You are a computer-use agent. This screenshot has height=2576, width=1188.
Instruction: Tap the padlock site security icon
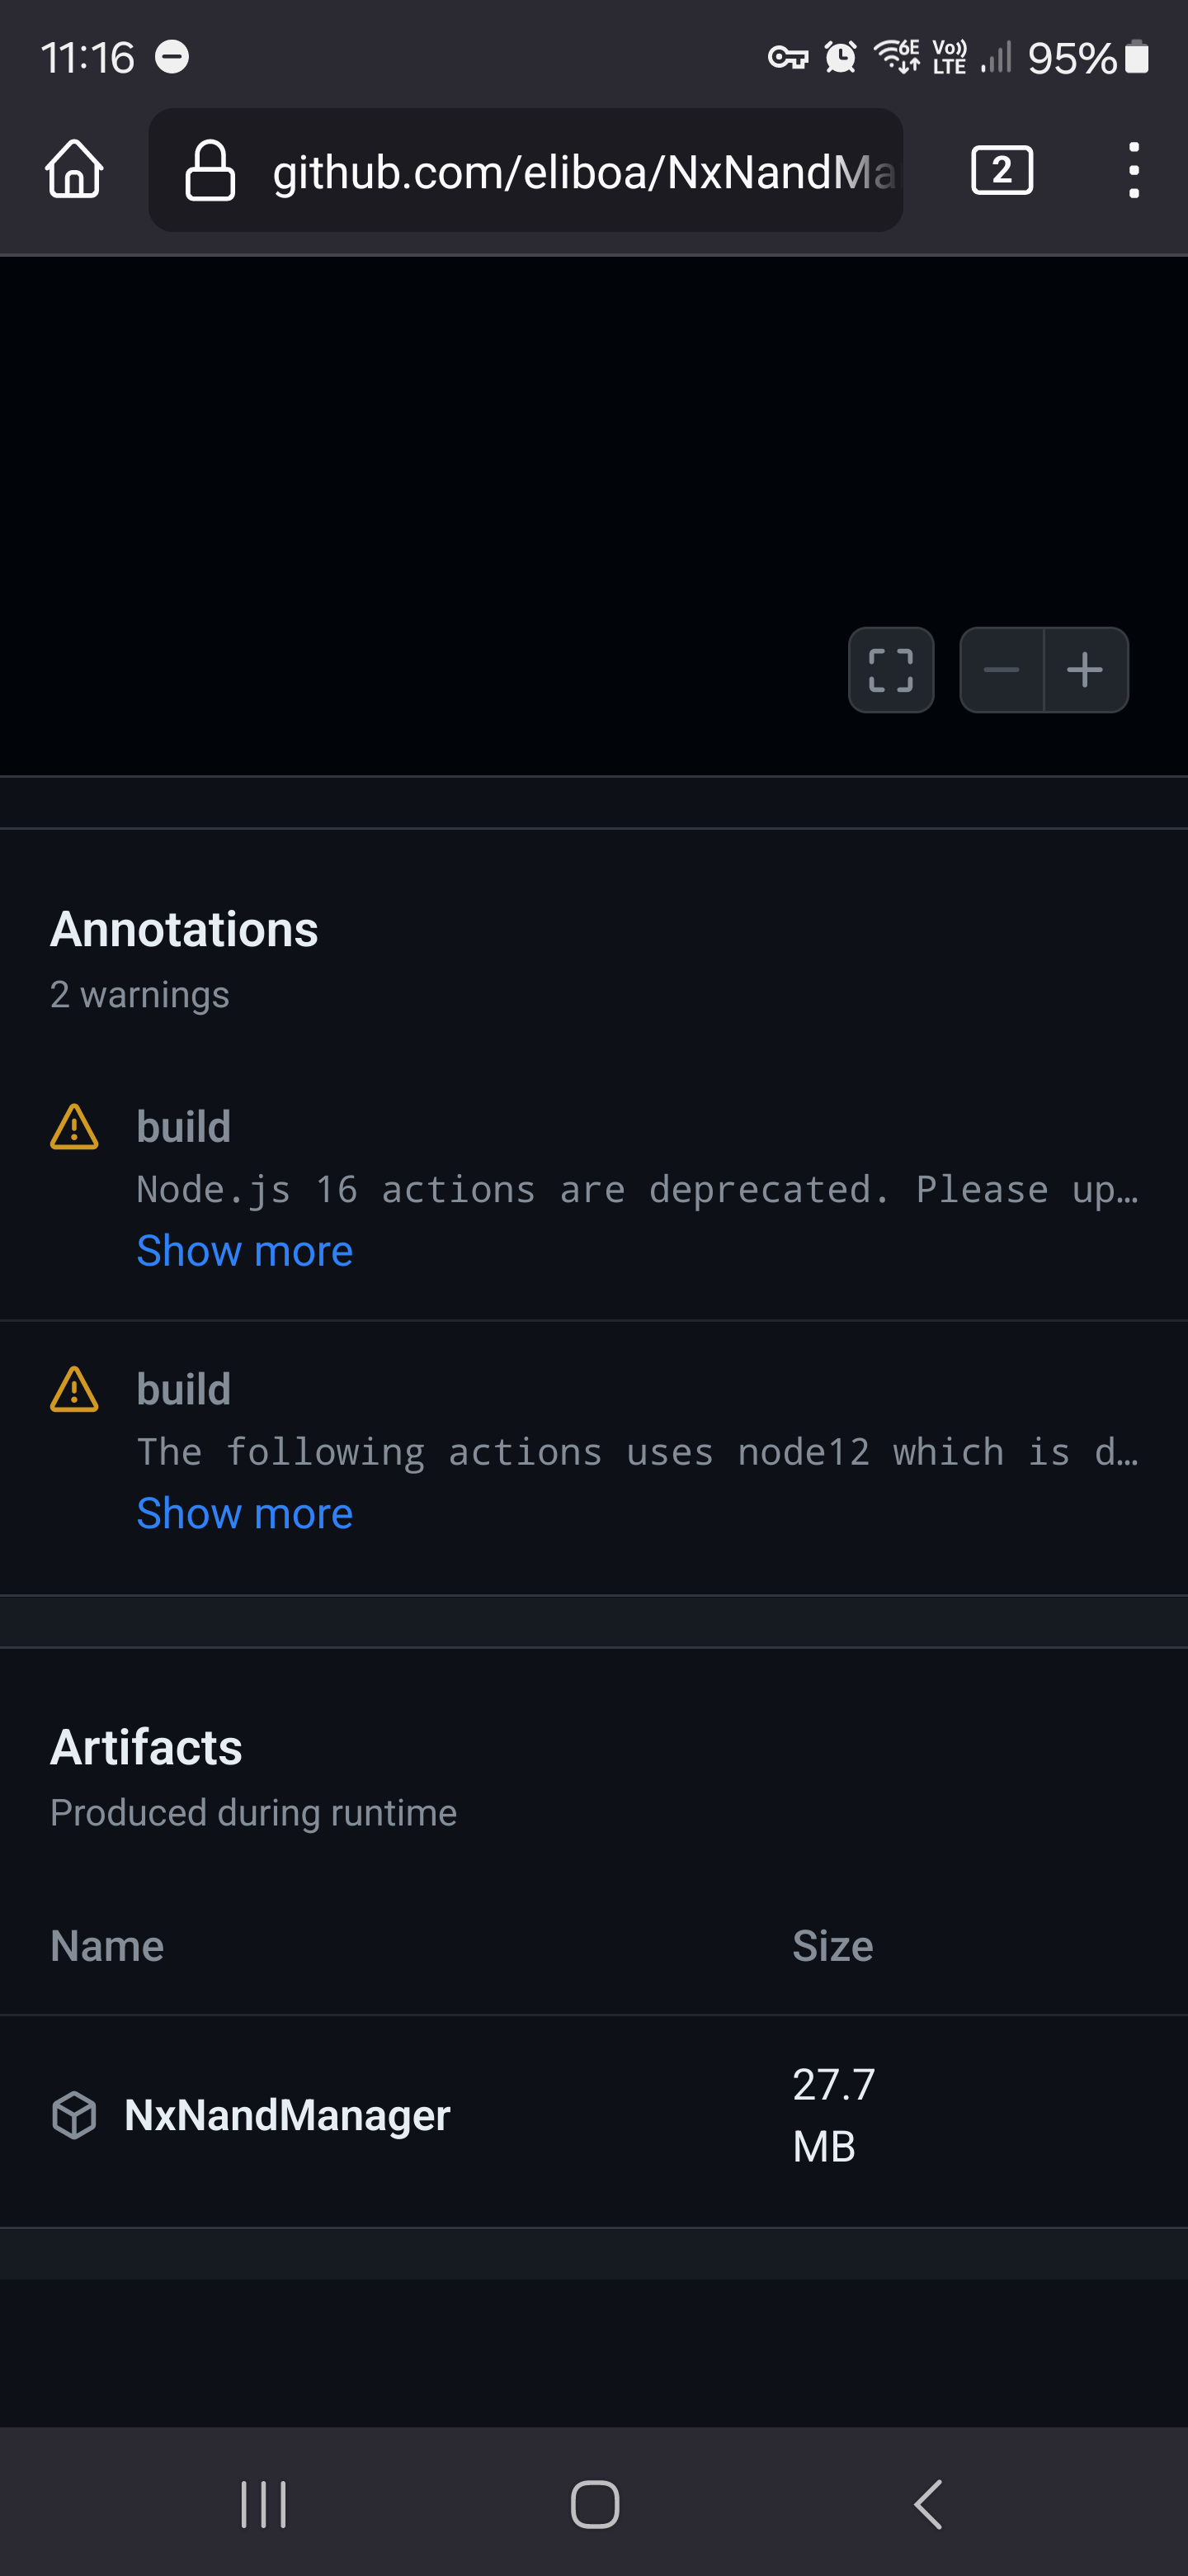click(210, 170)
